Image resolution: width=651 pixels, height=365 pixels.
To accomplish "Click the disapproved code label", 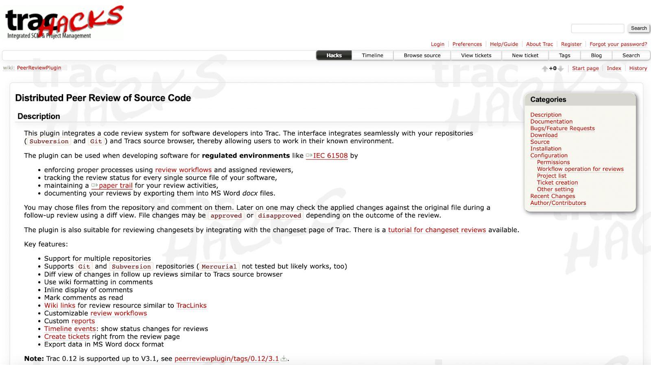I will (x=280, y=216).
